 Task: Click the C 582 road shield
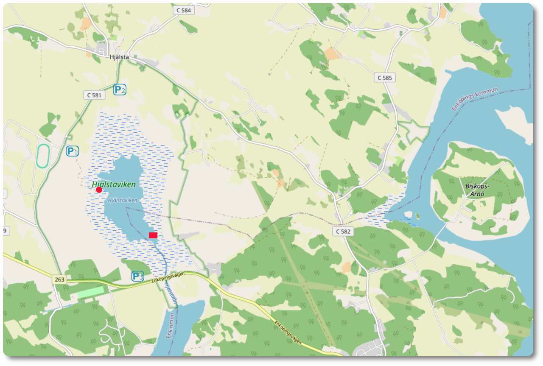click(343, 231)
